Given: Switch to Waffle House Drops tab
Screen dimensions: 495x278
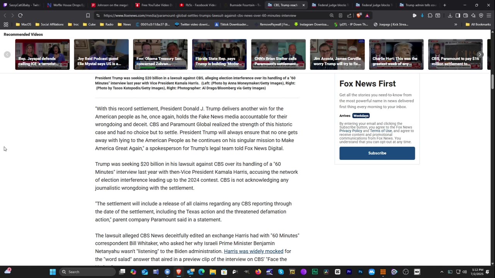Looking at the screenshot, I should (66, 5).
